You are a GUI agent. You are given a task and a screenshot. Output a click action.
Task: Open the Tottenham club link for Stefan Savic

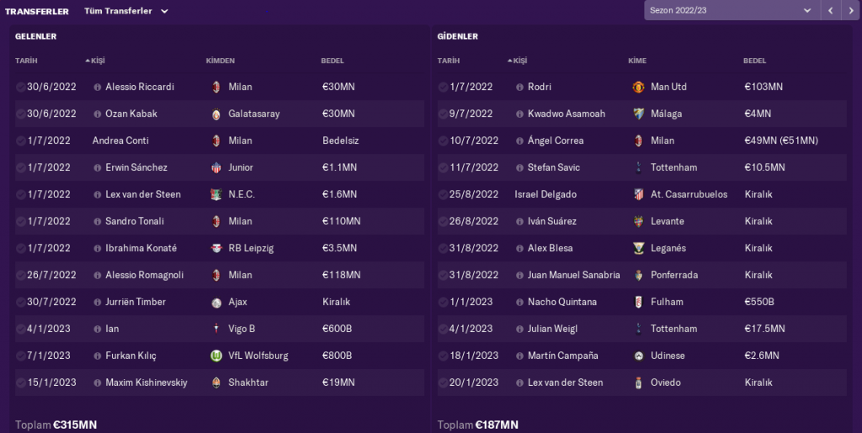(x=673, y=167)
